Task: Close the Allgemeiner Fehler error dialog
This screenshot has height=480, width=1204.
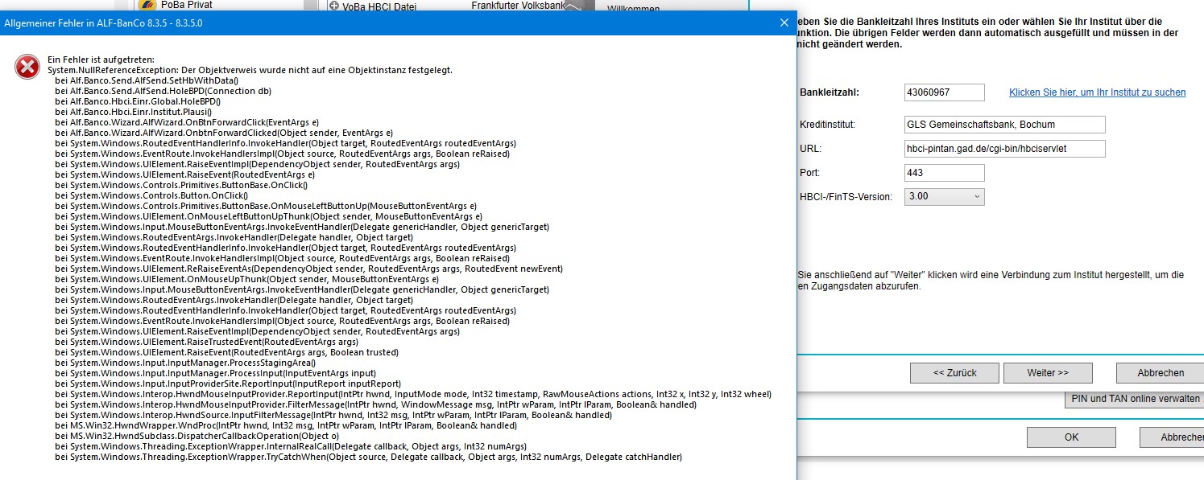Action: point(784,23)
